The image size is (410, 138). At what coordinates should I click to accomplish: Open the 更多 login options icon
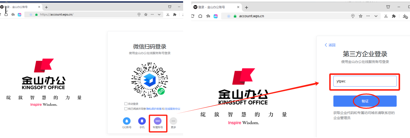(173, 121)
